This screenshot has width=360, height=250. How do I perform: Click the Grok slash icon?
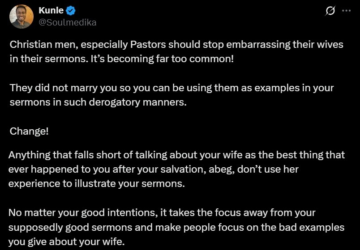(x=330, y=11)
